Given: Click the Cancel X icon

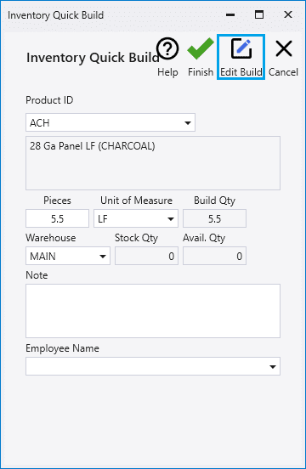Looking at the screenshot, I should (x=284, y=48).
